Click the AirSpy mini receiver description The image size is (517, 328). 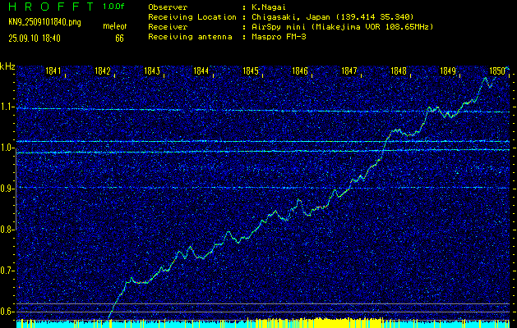tap(342, 27)
